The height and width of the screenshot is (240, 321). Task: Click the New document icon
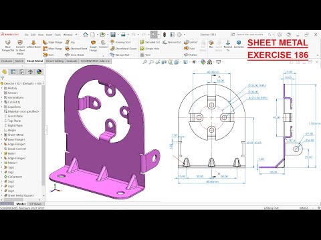point(92,35)
